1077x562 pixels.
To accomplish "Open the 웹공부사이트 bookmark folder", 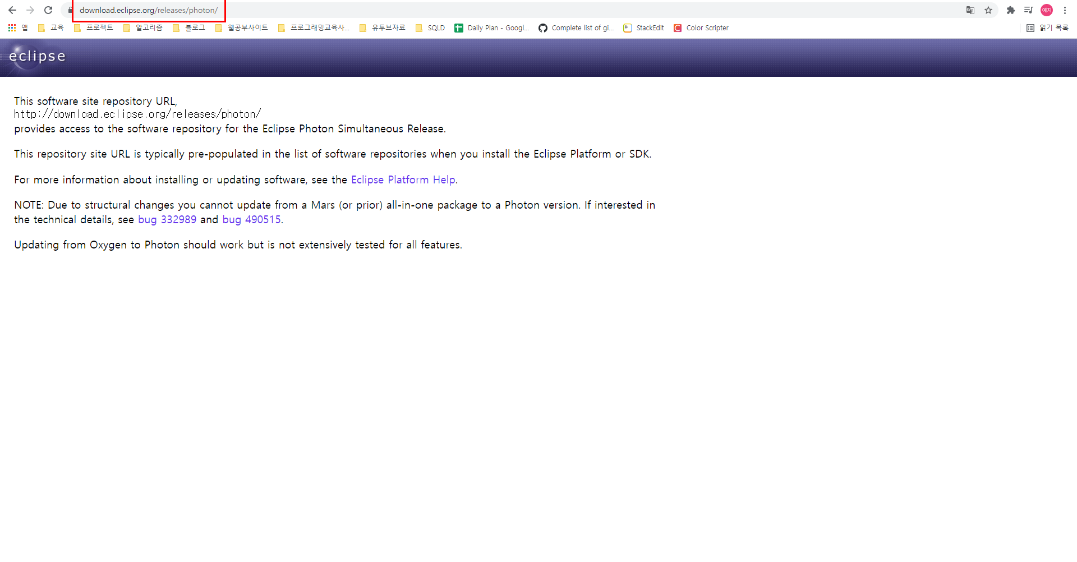I will point(241,27).
